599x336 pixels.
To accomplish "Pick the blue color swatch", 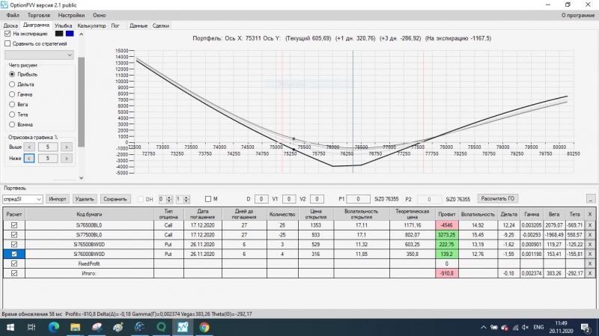I will click(x=70, y=34).
